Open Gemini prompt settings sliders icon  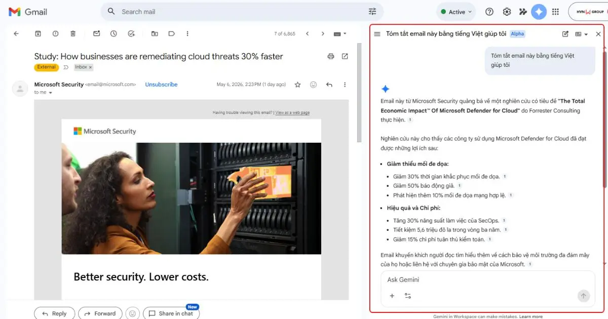[408, 296]
